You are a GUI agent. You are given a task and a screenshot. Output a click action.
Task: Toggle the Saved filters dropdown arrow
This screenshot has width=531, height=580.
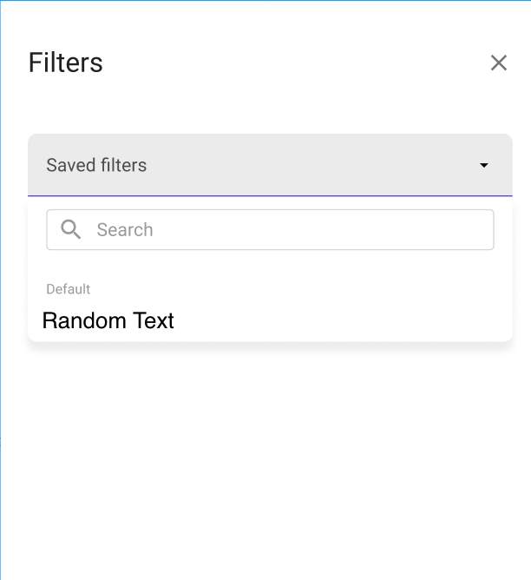click(x=484, y=165)
